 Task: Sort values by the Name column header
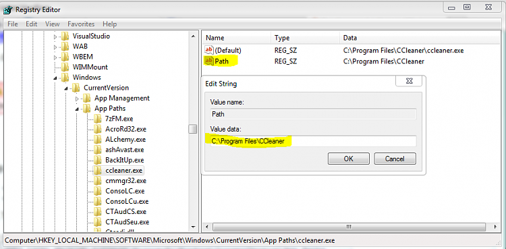click(x=237, y=38)
